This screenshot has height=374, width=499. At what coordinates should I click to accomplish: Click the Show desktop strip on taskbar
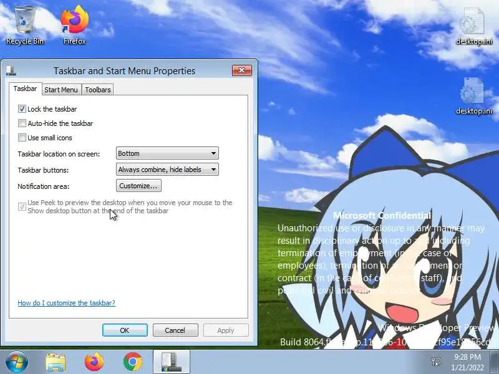[x=495, y=362]
